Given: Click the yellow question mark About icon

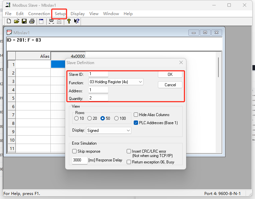Looking at the screenshot, I should pyautogui.click(x=69, y=21).
